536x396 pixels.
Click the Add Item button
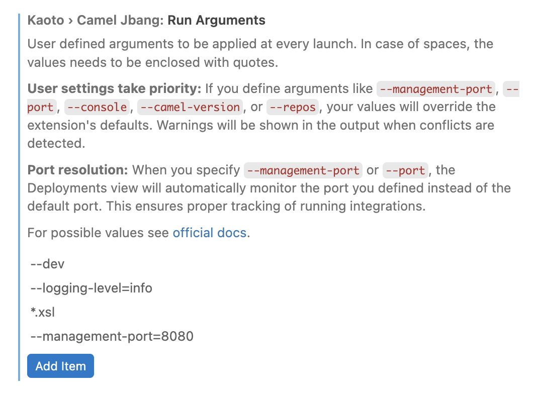pyautogui.click(x=60, y=366)
